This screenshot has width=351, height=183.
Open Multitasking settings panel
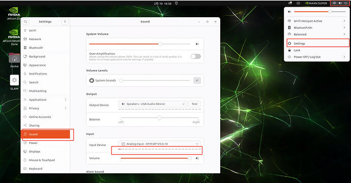45,91
